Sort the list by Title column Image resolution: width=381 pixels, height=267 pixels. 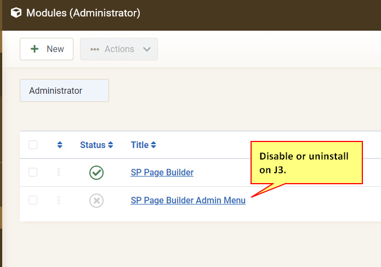pyautogui.click(x=144, y=145)
